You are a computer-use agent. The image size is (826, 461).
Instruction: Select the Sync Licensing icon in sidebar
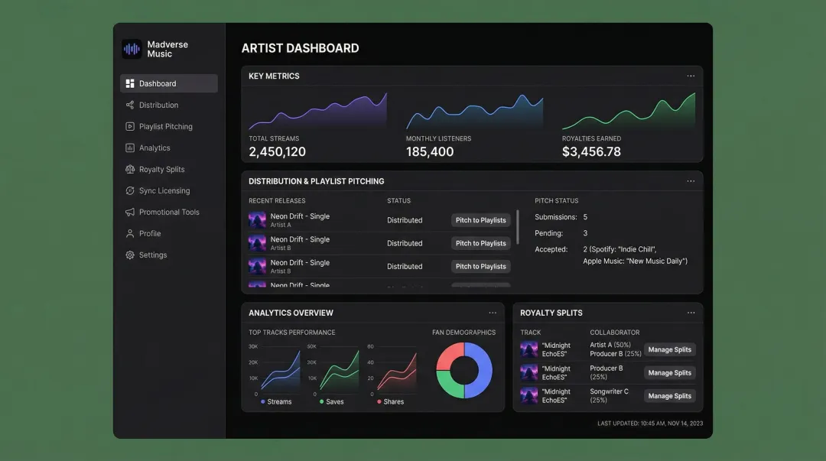130,191
